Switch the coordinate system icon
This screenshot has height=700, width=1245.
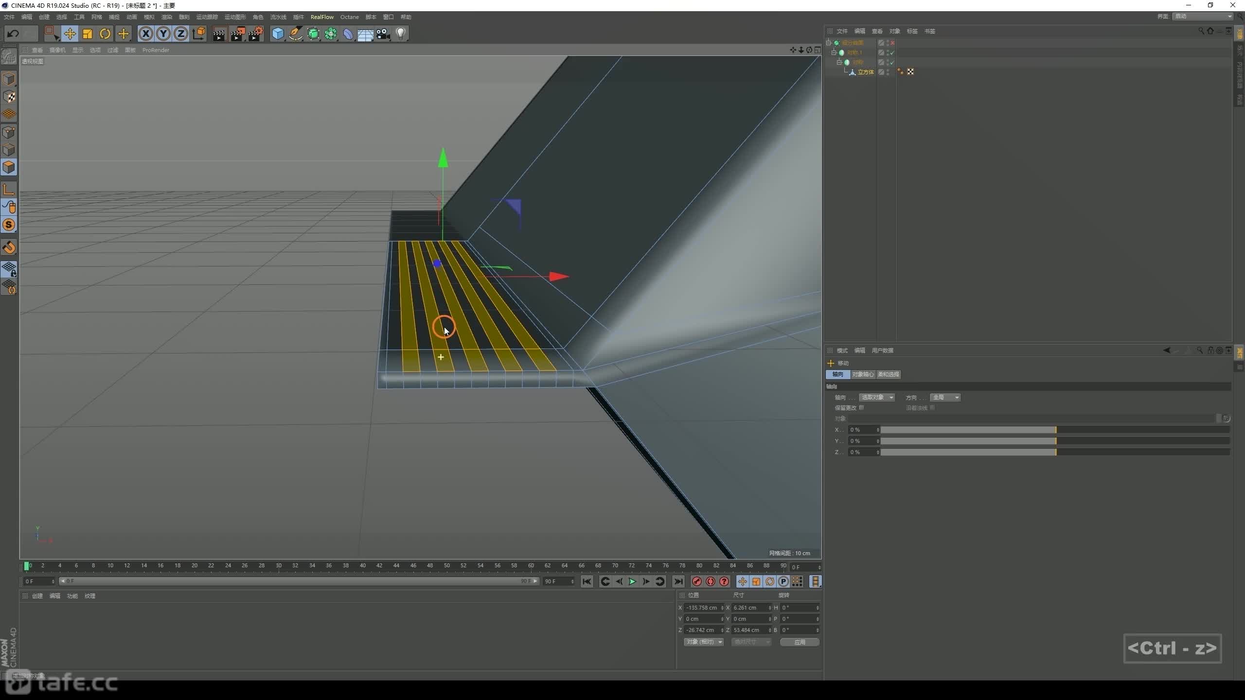(199, 34)
